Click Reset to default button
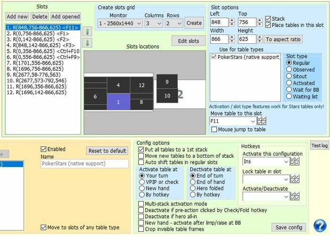The height and width of the screenshot is (236, 330). tap(107, 151)
